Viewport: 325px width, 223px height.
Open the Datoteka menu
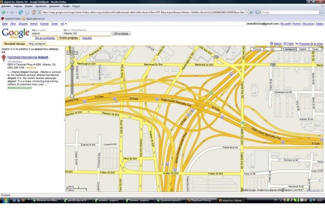[x=6, y=6]
